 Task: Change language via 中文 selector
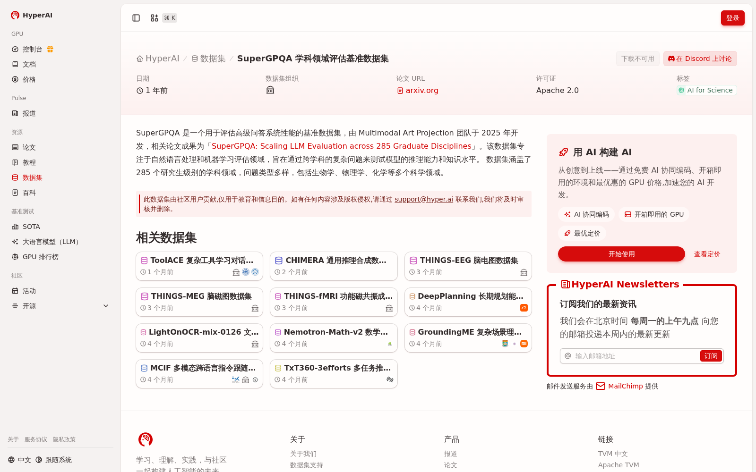coord(19,460)
